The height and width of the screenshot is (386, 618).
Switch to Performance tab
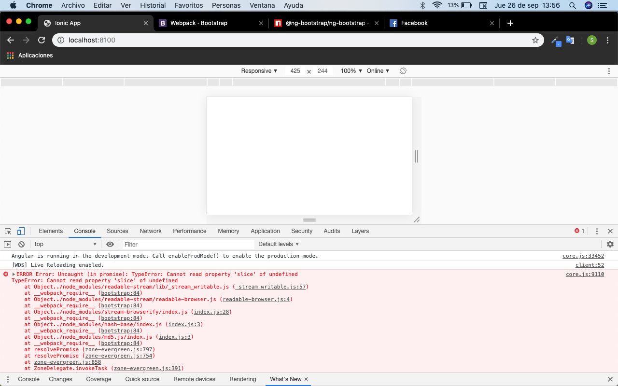click(x=190, y=231)
